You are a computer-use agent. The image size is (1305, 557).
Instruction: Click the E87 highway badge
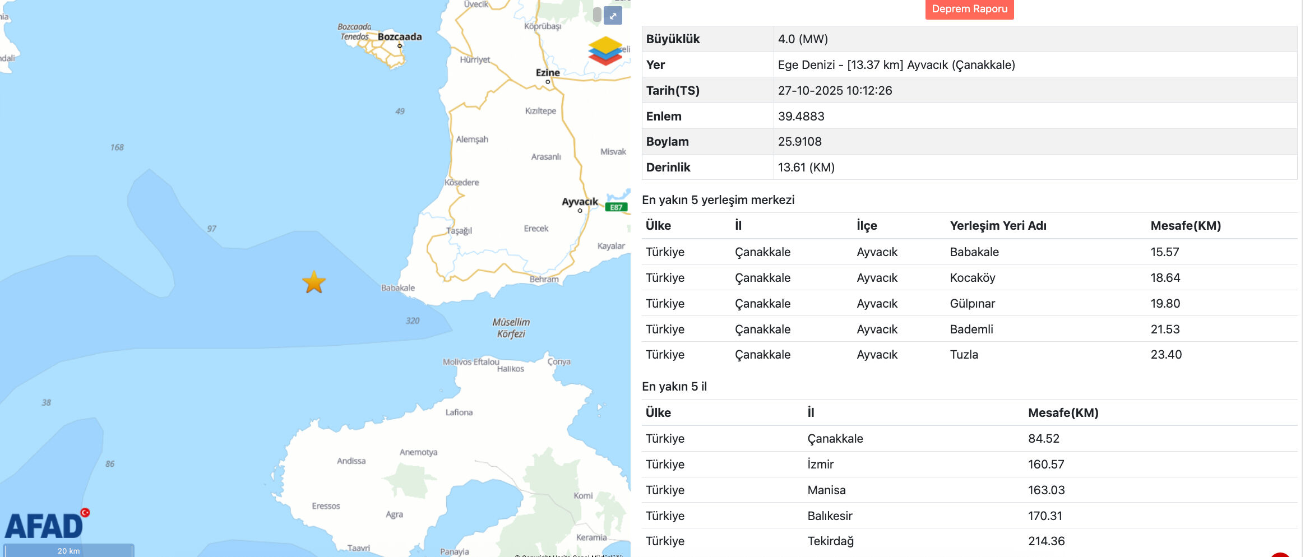pyautogui.click(x=616, y=207)
